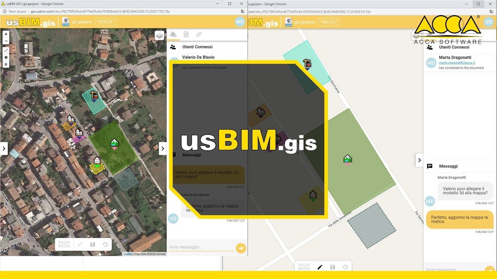Open the document info tab in left window

click(x=186, y=34)
